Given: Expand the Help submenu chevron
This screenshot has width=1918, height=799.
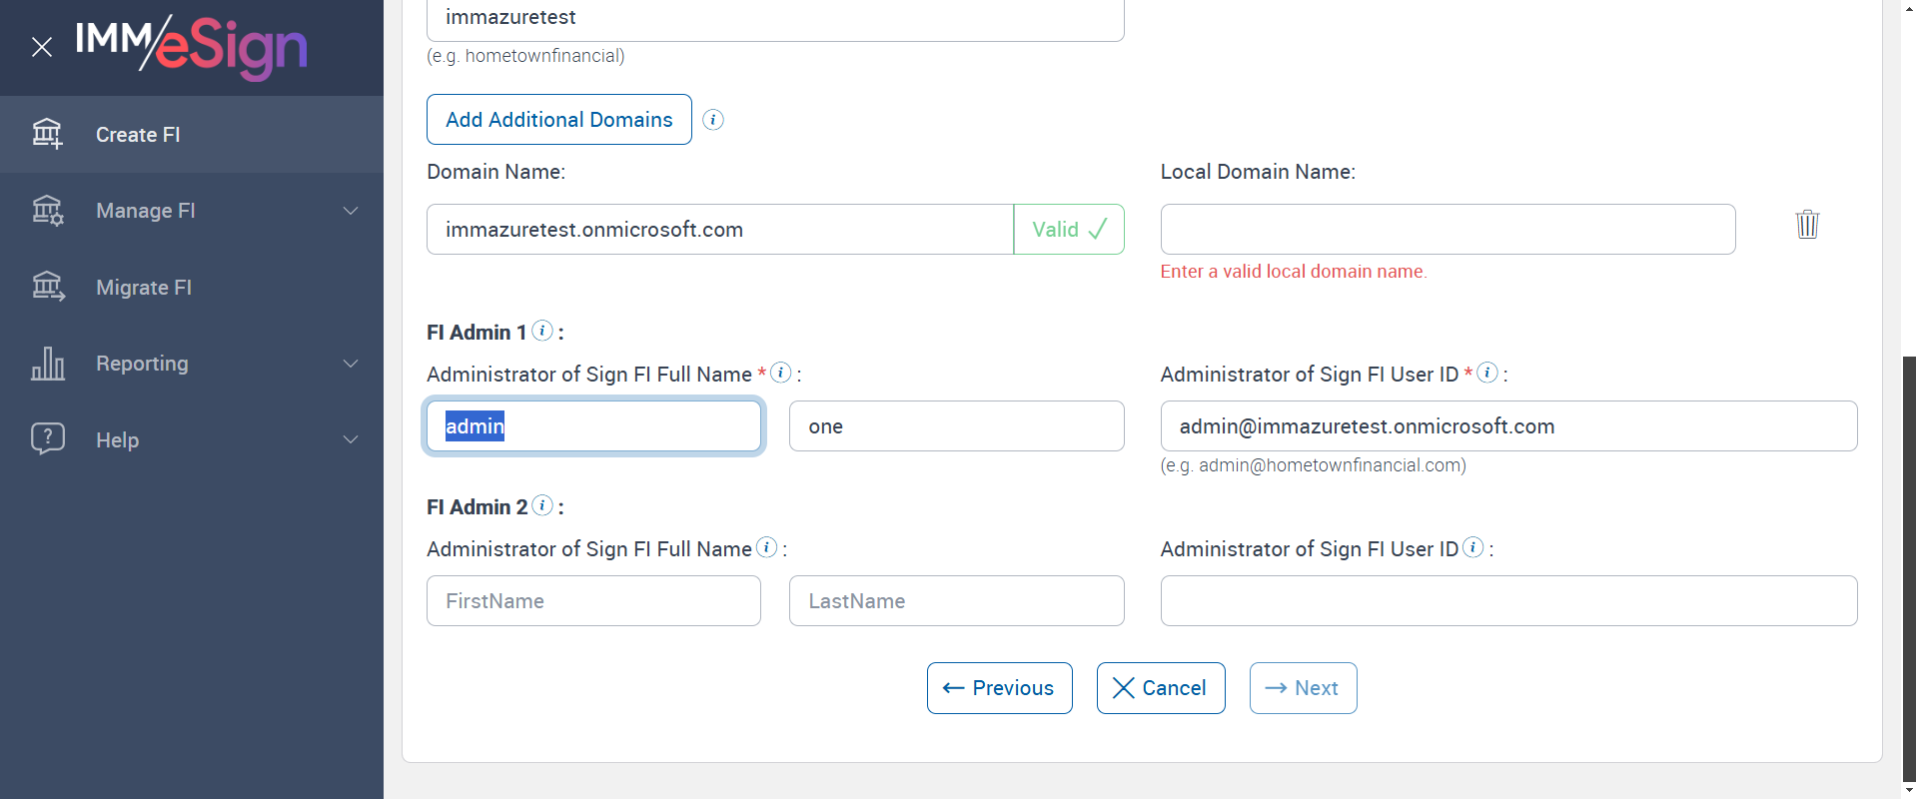Looking at the screenshot, I should 351,439.
